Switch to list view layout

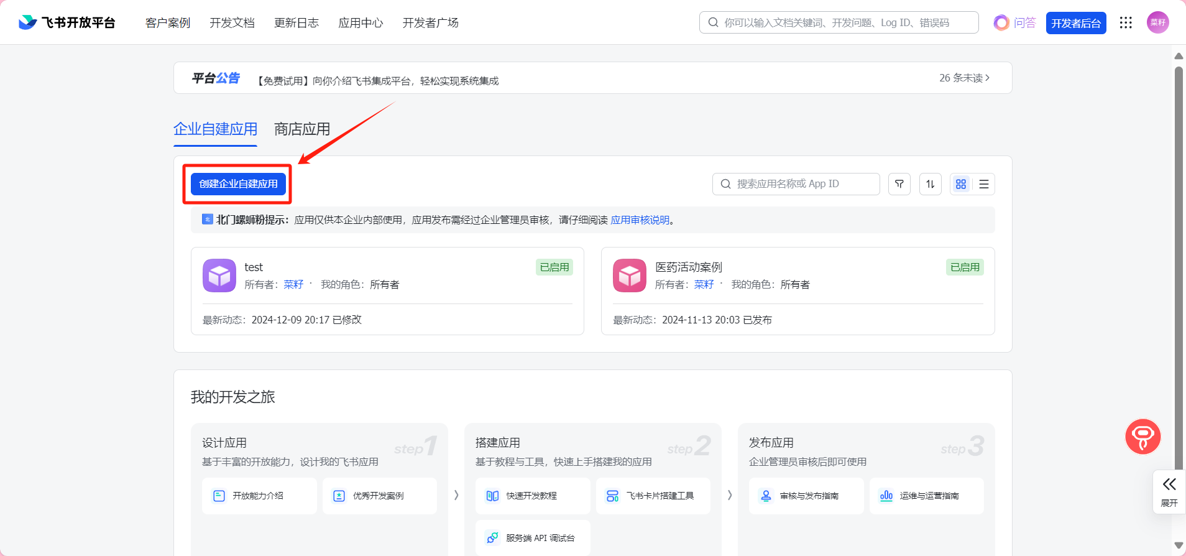pyautogui.click(x=984, y=184)
